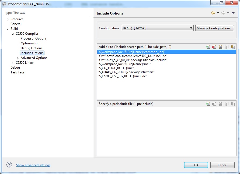Add a preinclude file entry
240x174 pixels.
[x=208, y=104]
